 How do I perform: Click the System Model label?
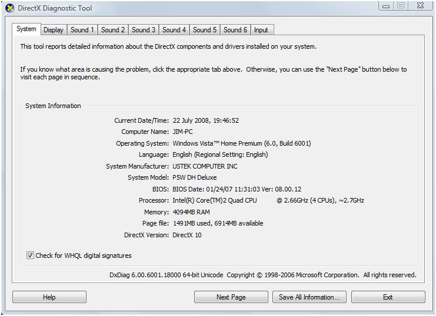[x=148, y=177]
